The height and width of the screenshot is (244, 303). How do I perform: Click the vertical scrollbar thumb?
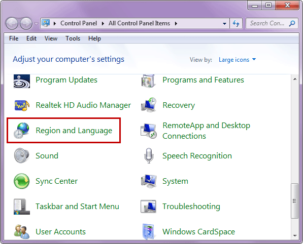[x=294, y=201]
